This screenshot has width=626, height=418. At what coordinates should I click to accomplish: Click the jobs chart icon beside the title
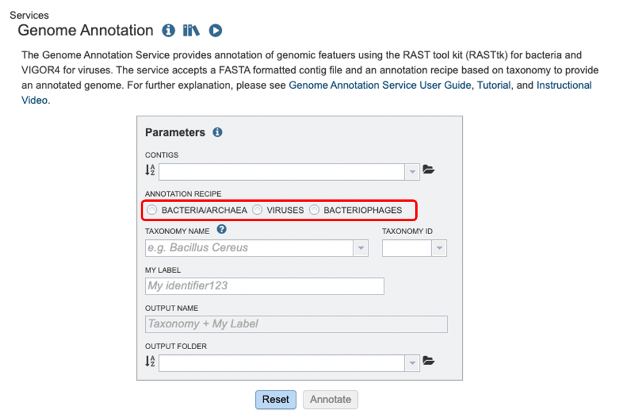point(190,30)
